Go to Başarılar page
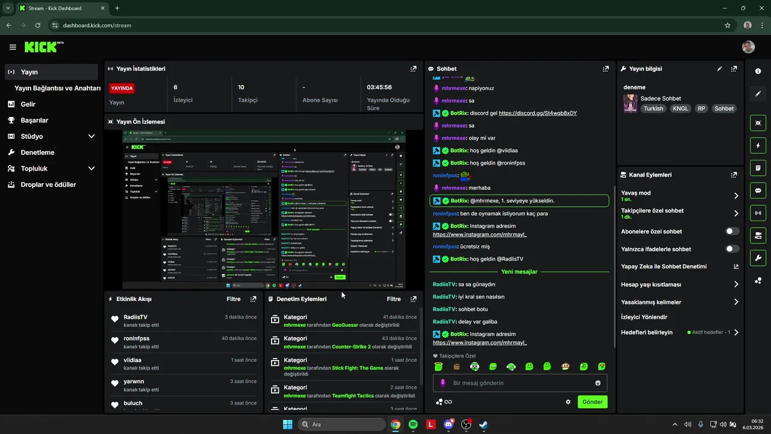Screen dimensions: 771x434 pos(34,121)
